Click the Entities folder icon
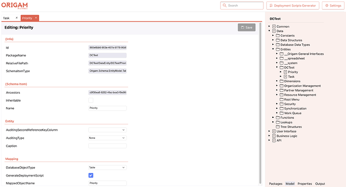The image size is (346, 187). (278, 50)
